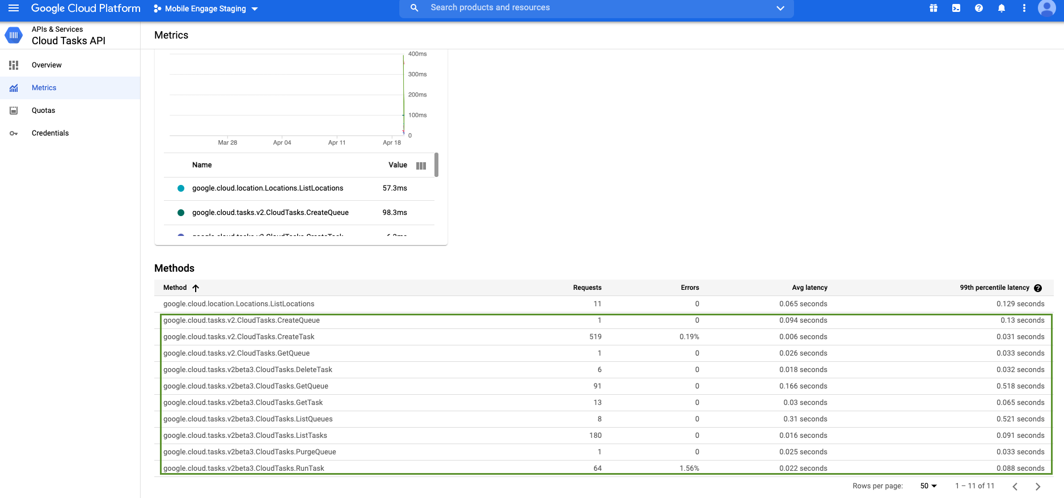
Task: Click the ListLocations teal legend dot
Action: (181, 188)
